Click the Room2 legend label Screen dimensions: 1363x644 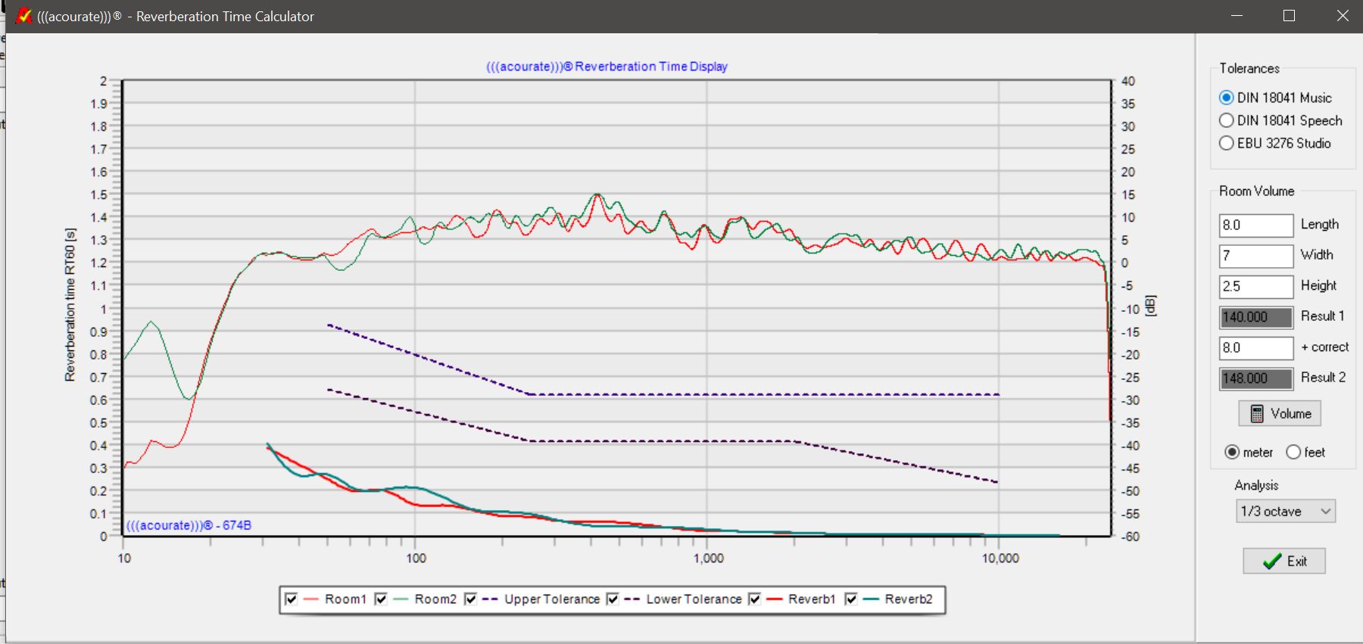(435, 599)
